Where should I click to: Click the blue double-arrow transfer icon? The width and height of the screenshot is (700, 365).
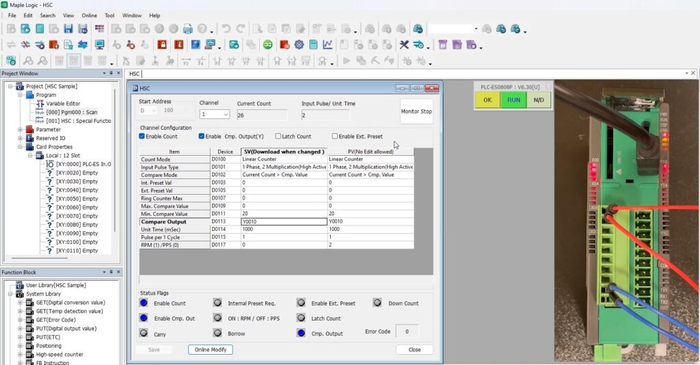[x=83, y=45]
